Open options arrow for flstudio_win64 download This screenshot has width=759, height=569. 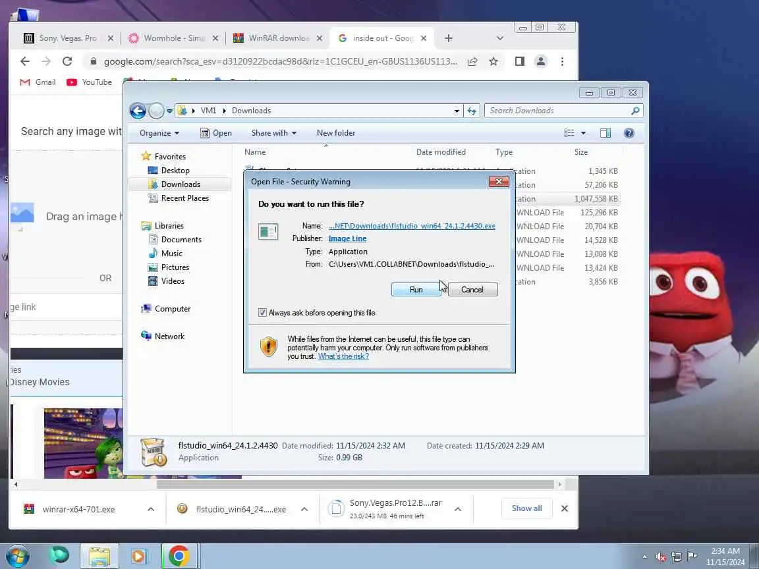(x=304, y=509)
